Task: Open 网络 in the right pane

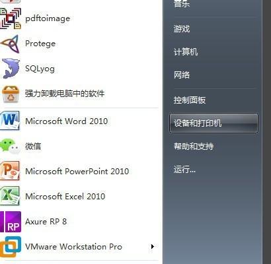Action: coord(182,75)
